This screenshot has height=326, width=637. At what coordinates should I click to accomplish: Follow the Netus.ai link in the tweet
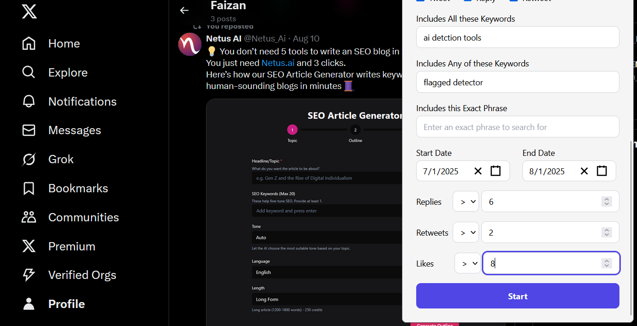[x=278, y=63]
